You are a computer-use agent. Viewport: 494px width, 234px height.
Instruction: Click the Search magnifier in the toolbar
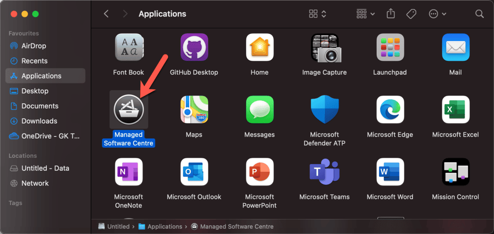pyautogui.click(x=479, y=14)
